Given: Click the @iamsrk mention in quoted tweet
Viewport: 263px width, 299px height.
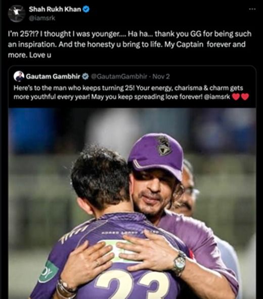Looking at the screenshot, I should click(217, 97).
